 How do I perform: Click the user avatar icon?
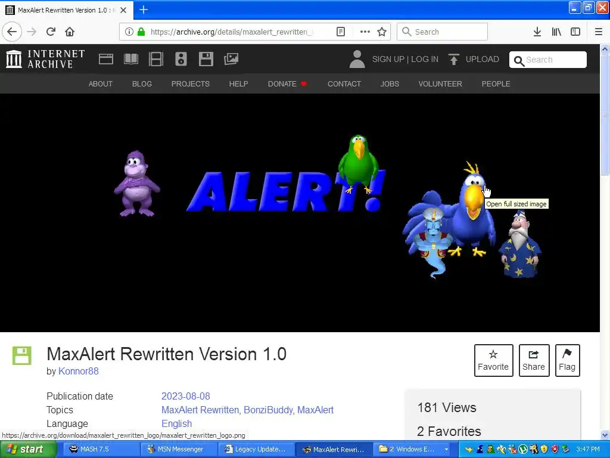pyautogui.click(x=357, y=59)
